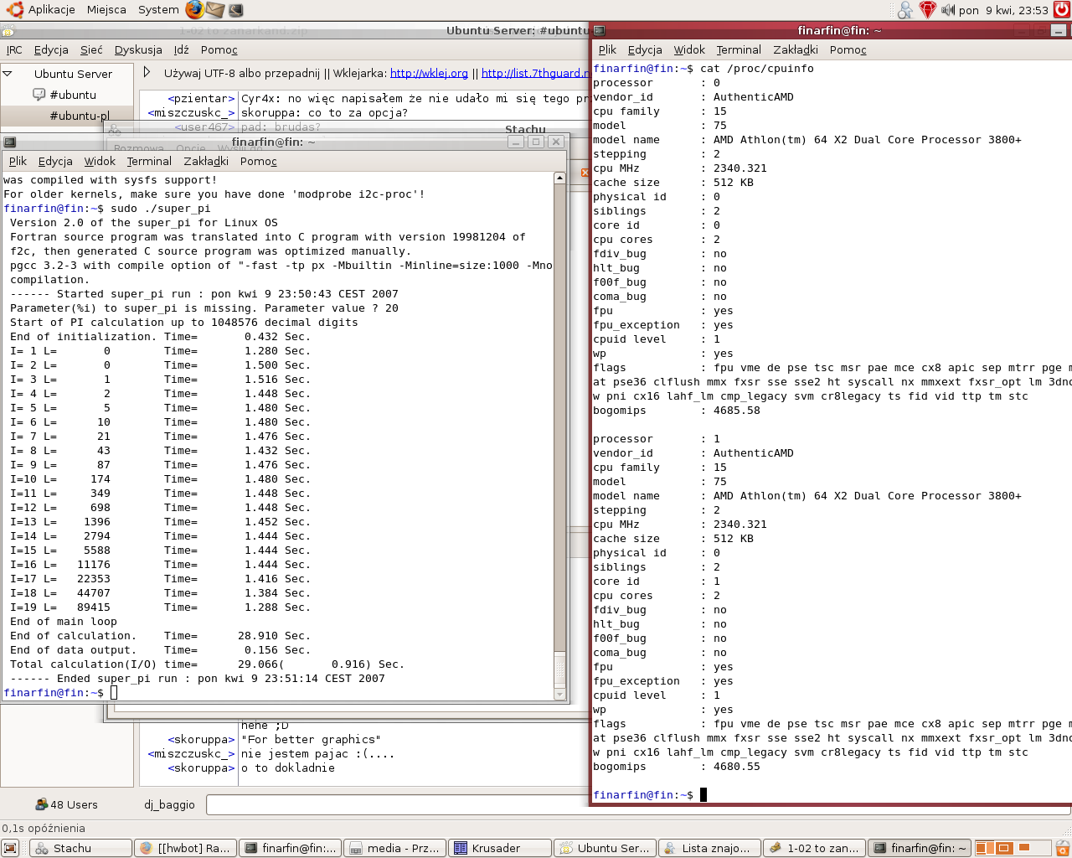Select the #ubuntu channel in XChat

72,95
